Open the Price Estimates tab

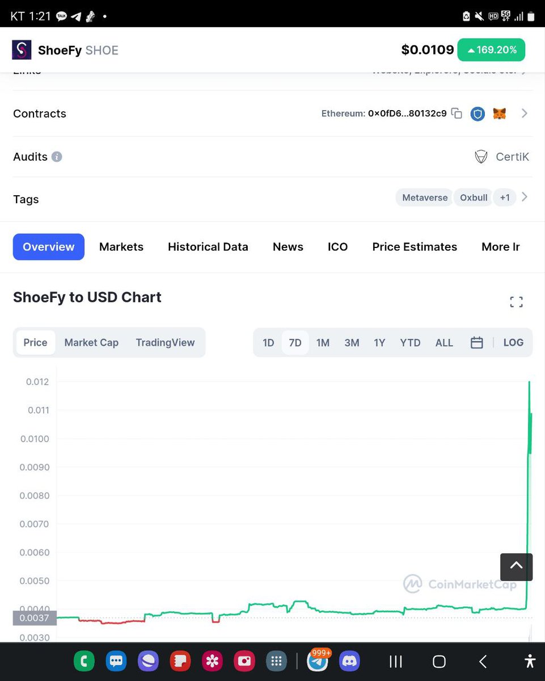[415, 247]
